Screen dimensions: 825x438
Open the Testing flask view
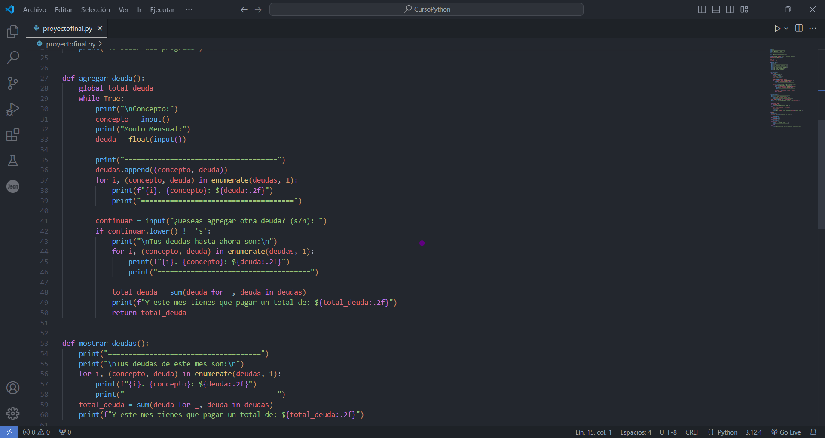(x=13, y=161)
